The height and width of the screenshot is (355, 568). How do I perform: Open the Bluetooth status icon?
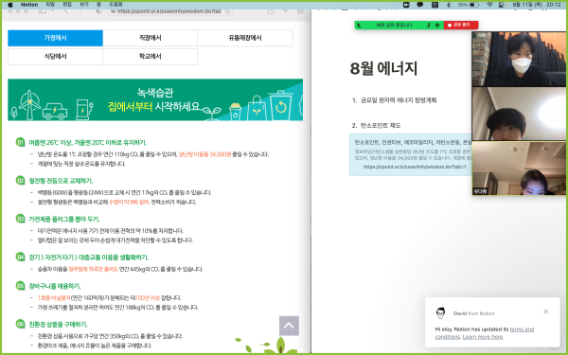coord(449,5)
